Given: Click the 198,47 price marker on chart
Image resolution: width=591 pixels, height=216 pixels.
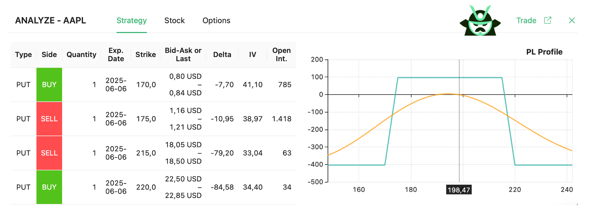Looking at the screenshot, I should coord(459,190).
